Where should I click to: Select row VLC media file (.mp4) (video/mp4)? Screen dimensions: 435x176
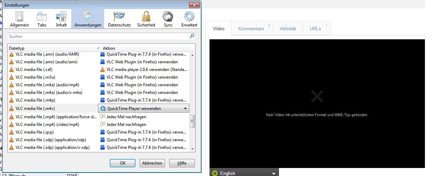pos(99,125)
